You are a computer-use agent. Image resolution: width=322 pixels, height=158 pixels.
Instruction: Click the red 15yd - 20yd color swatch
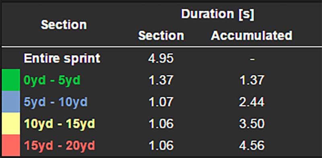coord(11,145)
